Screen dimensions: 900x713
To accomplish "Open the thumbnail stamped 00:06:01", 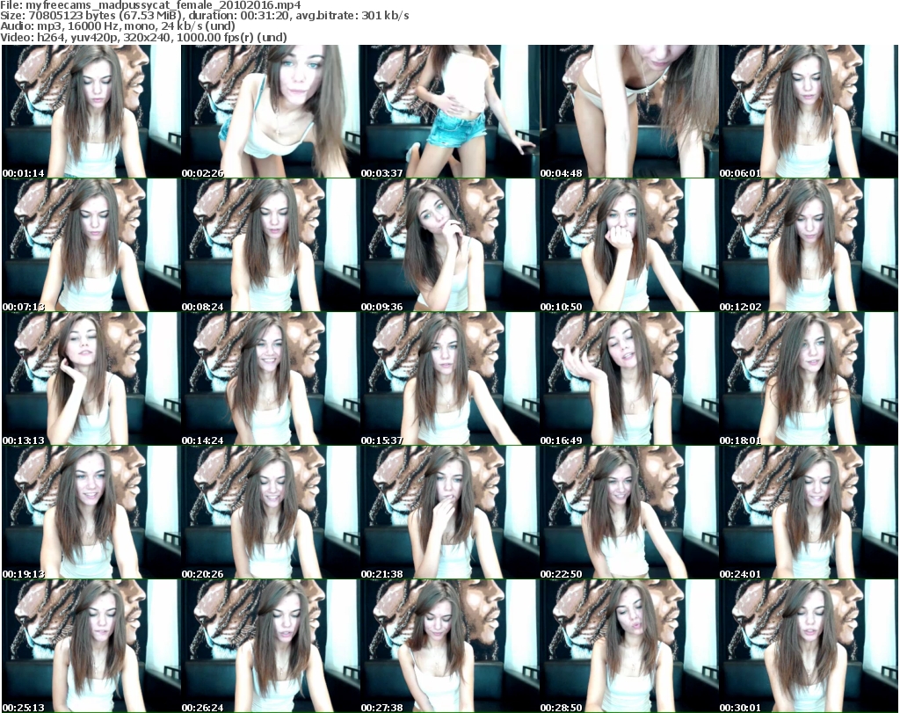I will click(x=809, y=112).
